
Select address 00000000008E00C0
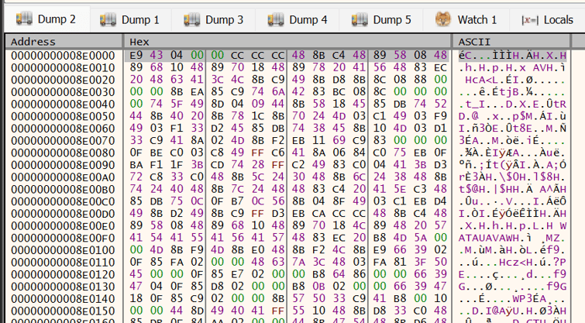point(63,201)
